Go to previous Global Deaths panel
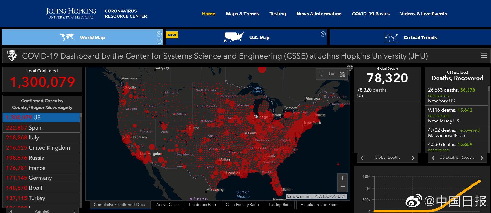Image resolution: width=491 pixels, height=213 pixels. (362, 158)
